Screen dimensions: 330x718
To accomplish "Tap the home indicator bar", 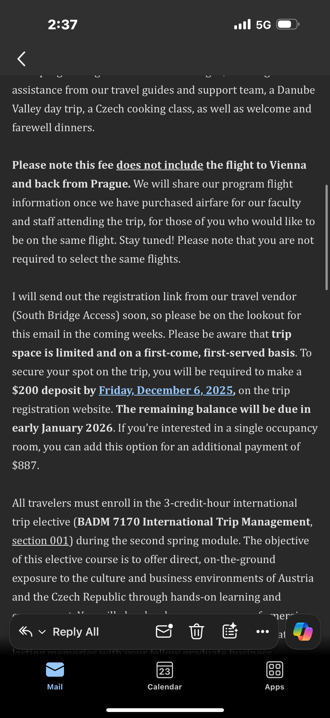I will 165,710.
